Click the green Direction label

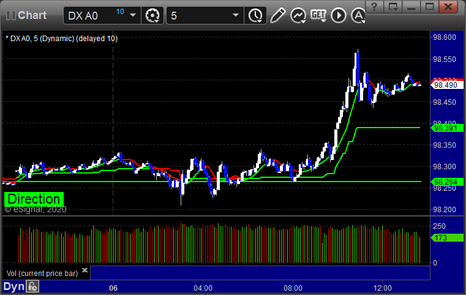pos(34,199)
